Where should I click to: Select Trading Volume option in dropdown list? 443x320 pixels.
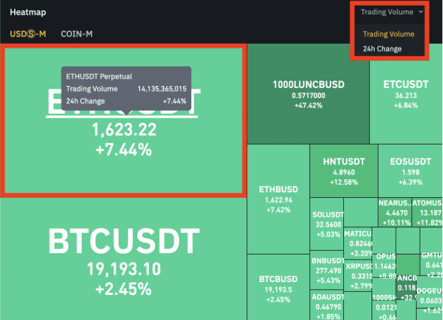(x=388, y=34)
